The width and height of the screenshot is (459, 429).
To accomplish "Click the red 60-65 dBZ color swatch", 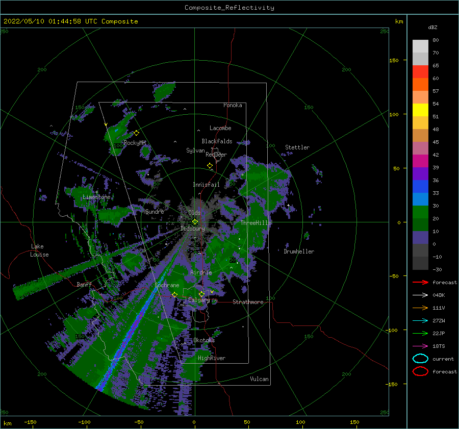I will click(x=420, y=72).
